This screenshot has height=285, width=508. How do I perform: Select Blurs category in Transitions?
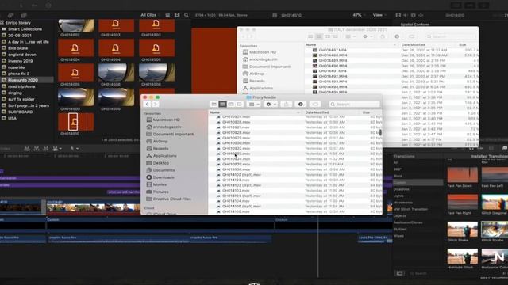click(398, 176)
